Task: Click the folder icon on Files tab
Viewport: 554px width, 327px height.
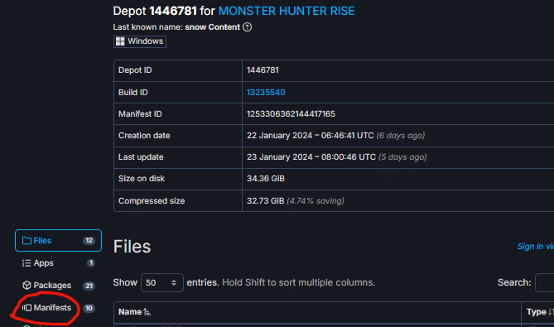Action: [26, 240]
